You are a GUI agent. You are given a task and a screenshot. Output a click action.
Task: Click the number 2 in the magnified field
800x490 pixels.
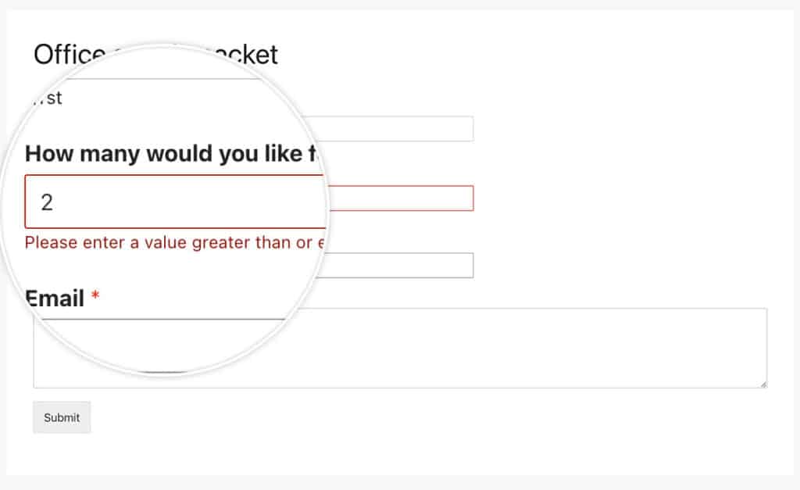[x=47, y=202]
